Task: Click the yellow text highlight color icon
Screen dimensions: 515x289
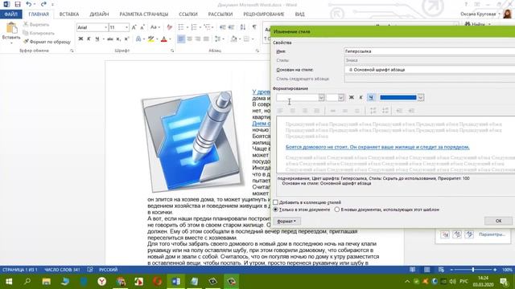Action: [x=150, y=39]
